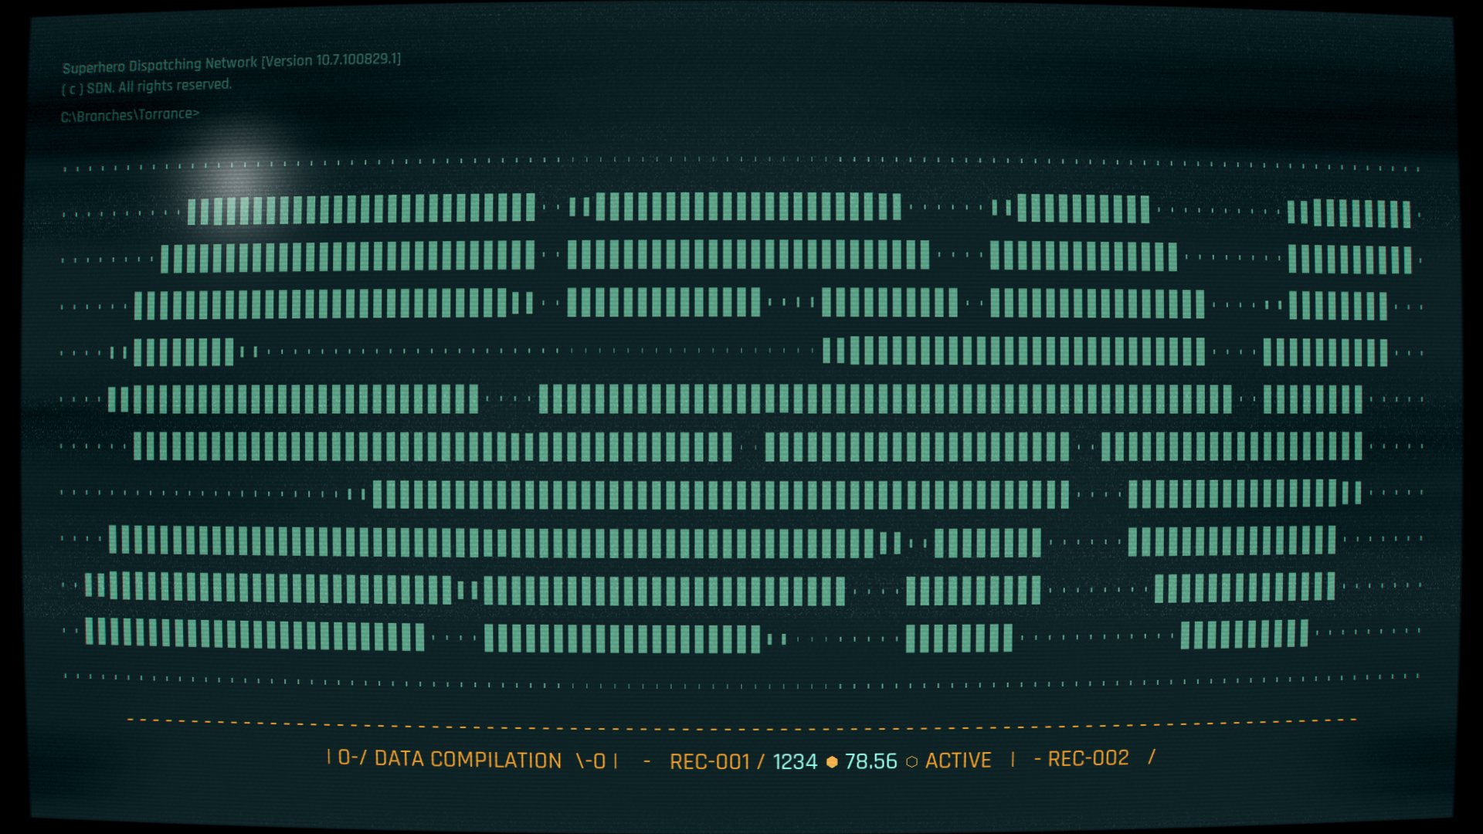Click the 78.56 reading

pyautogui.click(x=871, y=762)
